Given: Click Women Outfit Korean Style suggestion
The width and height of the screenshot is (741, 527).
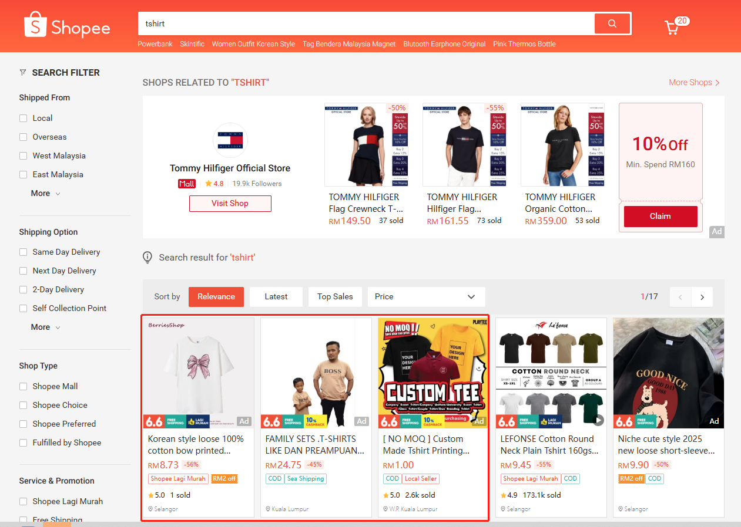Looking at the screenshot, I should [253, 44].
